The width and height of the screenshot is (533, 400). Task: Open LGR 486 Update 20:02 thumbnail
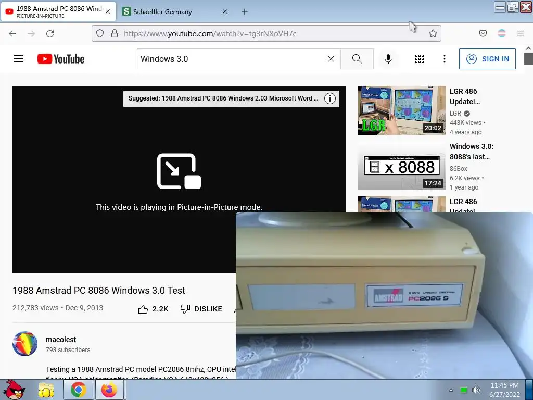401,110
